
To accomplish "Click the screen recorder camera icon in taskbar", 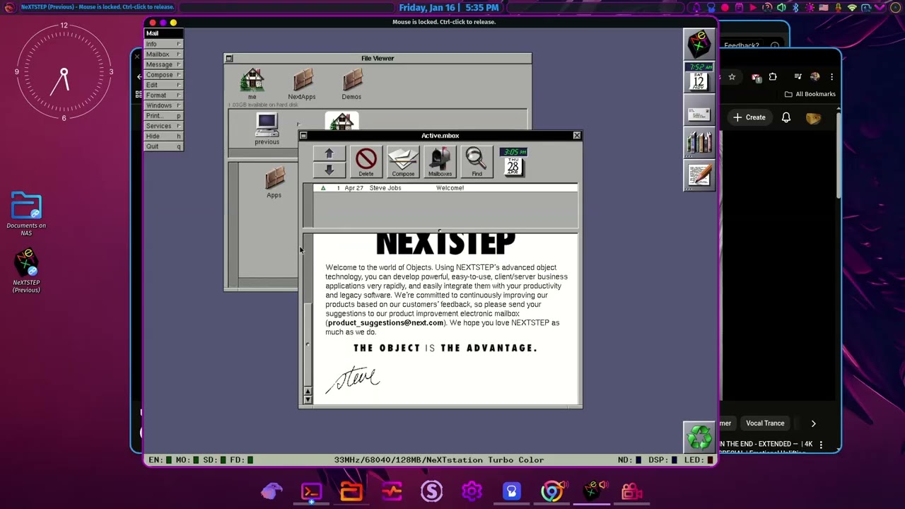I will 632,491.
